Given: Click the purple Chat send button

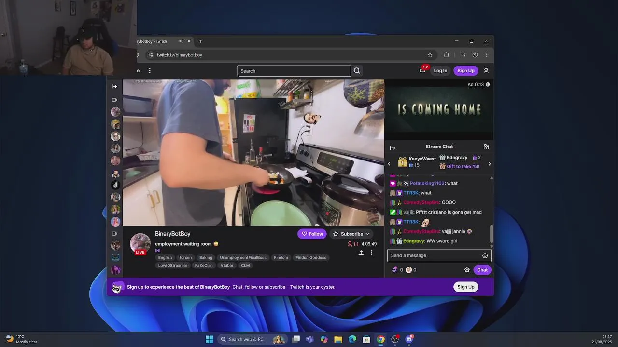Looking at the screenshot, I should tap(482, 270).
